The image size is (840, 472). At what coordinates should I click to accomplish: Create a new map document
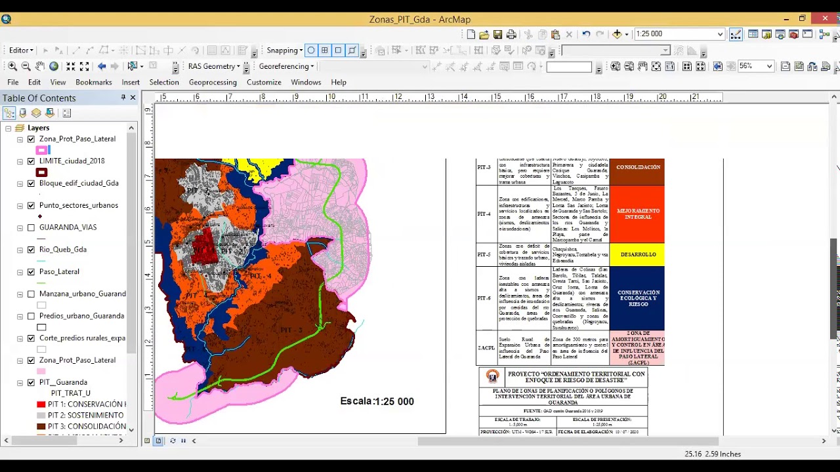tap(471, 34)
